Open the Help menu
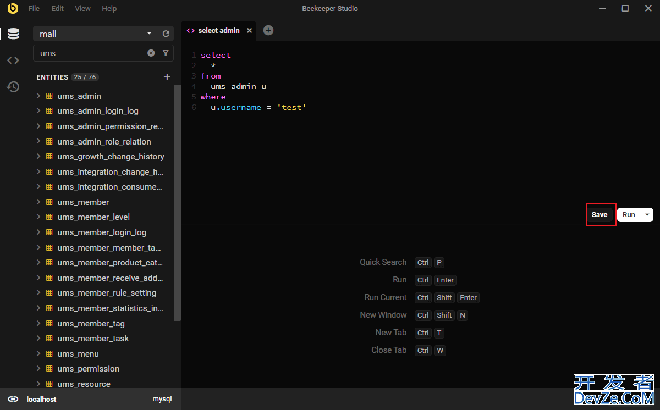 pos(109,9)
